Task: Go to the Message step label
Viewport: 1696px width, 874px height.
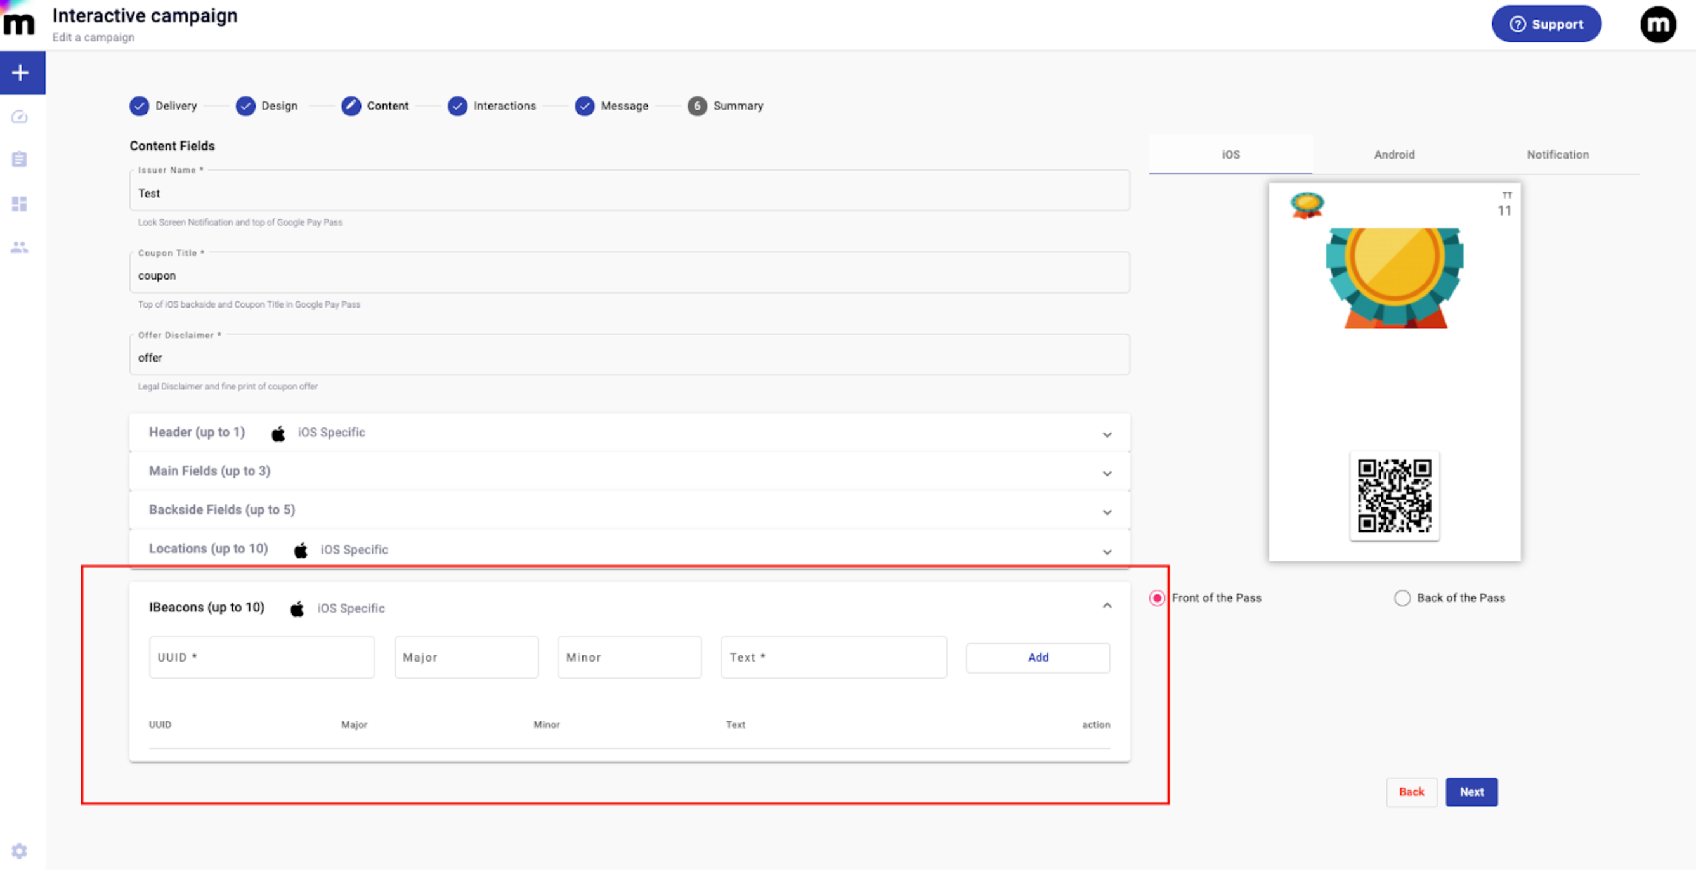Action: coord(624,106)
